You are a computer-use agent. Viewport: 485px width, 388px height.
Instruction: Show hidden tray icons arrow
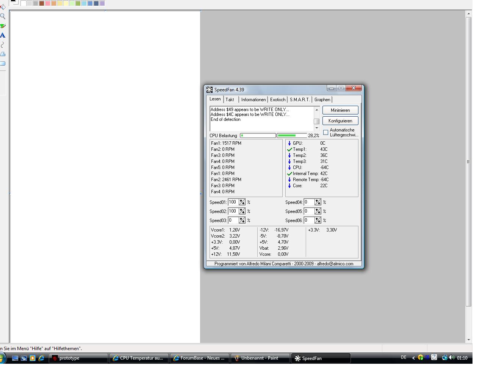413,358
